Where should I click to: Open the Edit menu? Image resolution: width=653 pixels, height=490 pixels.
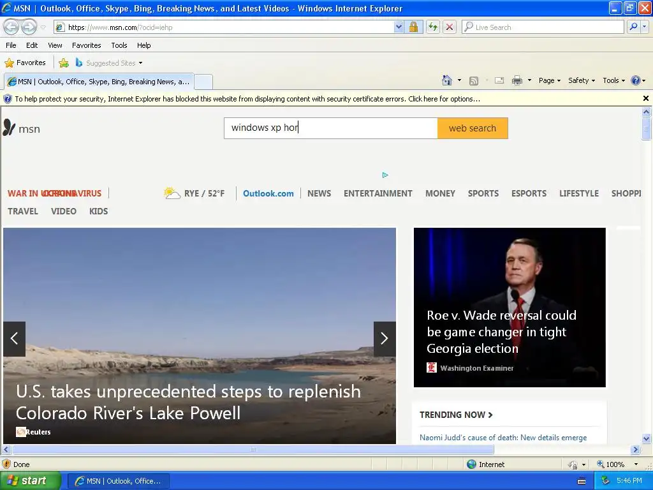tap(32, 45)
